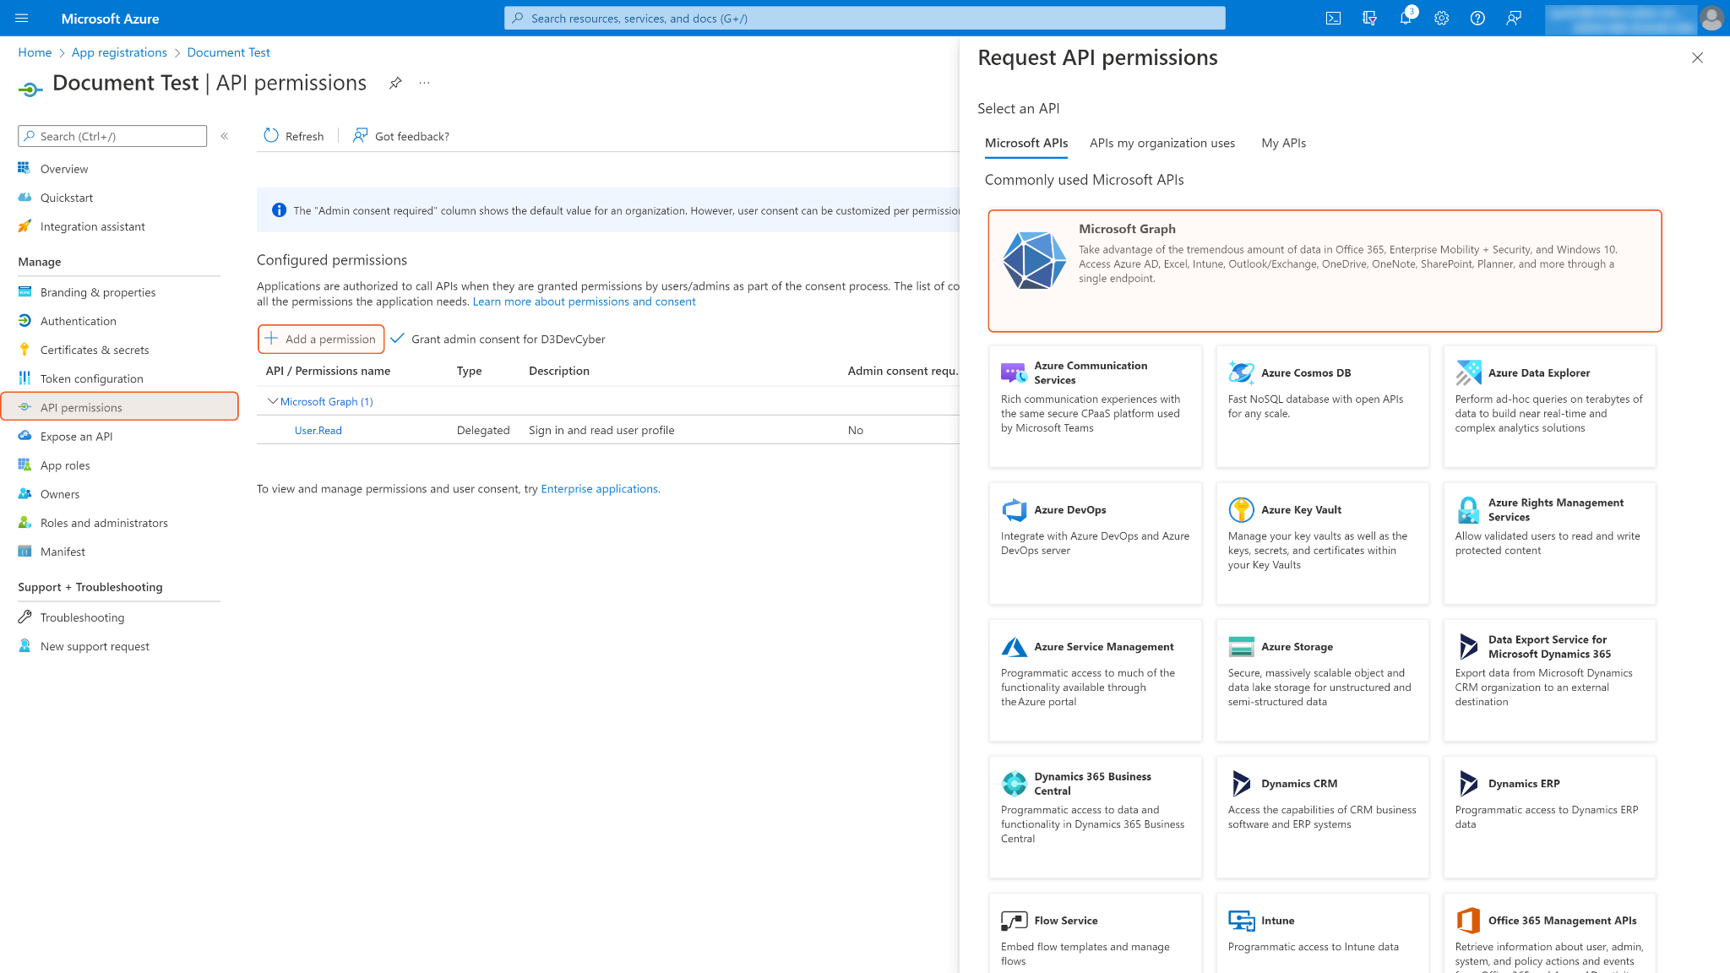The image size is (1730, 973).
Task: Click the notifications bell icon
Action: (1405, 18)
